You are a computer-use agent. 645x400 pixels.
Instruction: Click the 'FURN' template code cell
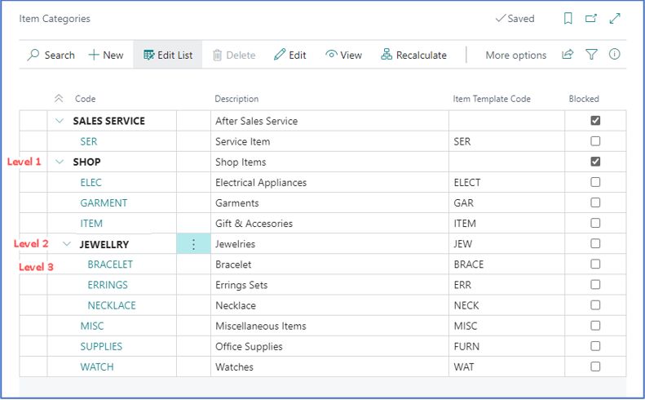506,346
